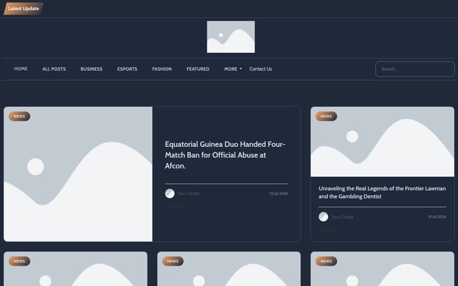
Task: Click the NEWS tag on the bottom-left card
Action: coord(19,261)
